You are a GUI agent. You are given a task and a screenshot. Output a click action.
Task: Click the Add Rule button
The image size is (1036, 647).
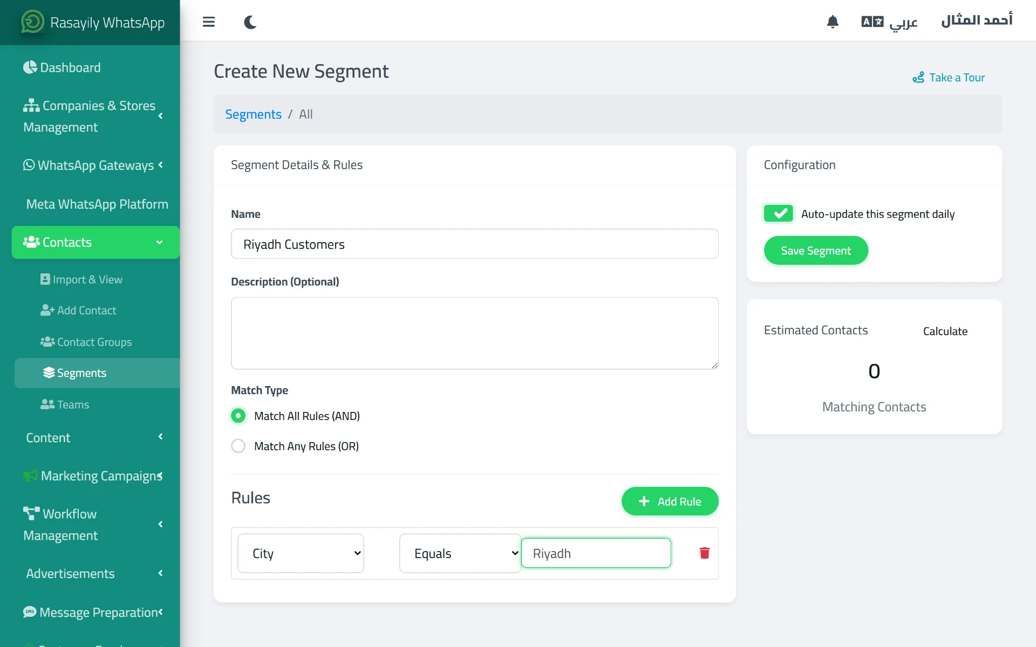670,501
